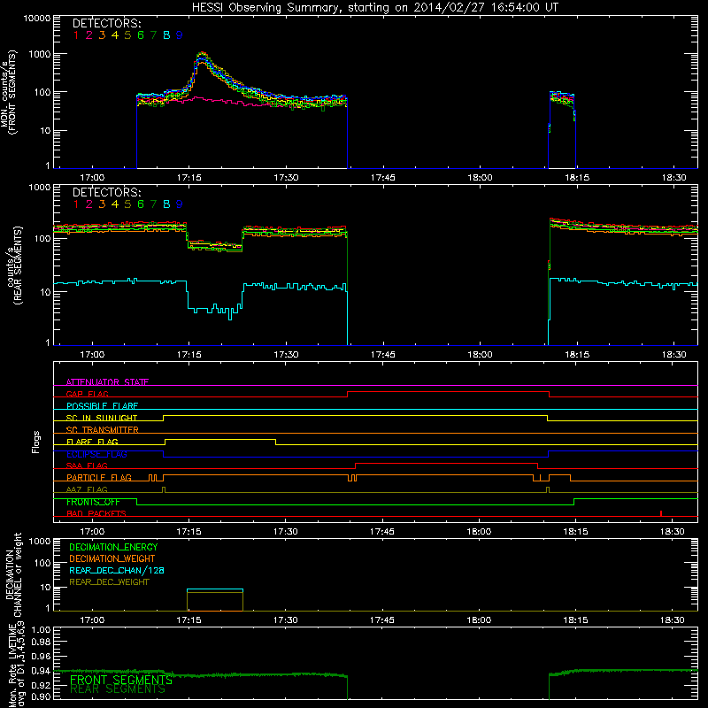Click green detector number 6 in the rear segments legend
The width and height of the screenshot is (708, 708).
tap(141, 204)
